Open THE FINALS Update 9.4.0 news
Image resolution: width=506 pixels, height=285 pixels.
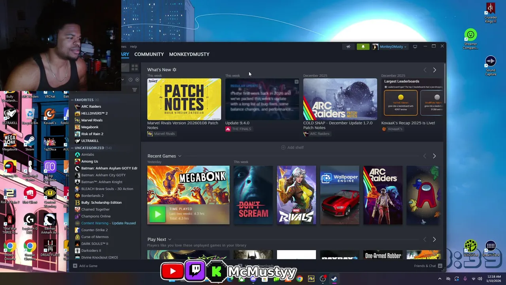coord(262,99)
